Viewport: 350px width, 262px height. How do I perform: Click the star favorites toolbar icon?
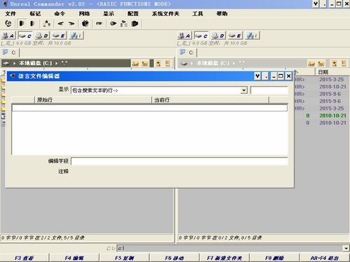47,24
